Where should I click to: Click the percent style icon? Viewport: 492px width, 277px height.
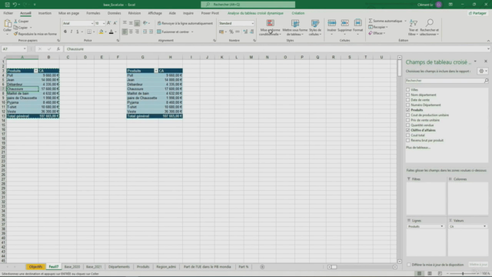(231, 32)
